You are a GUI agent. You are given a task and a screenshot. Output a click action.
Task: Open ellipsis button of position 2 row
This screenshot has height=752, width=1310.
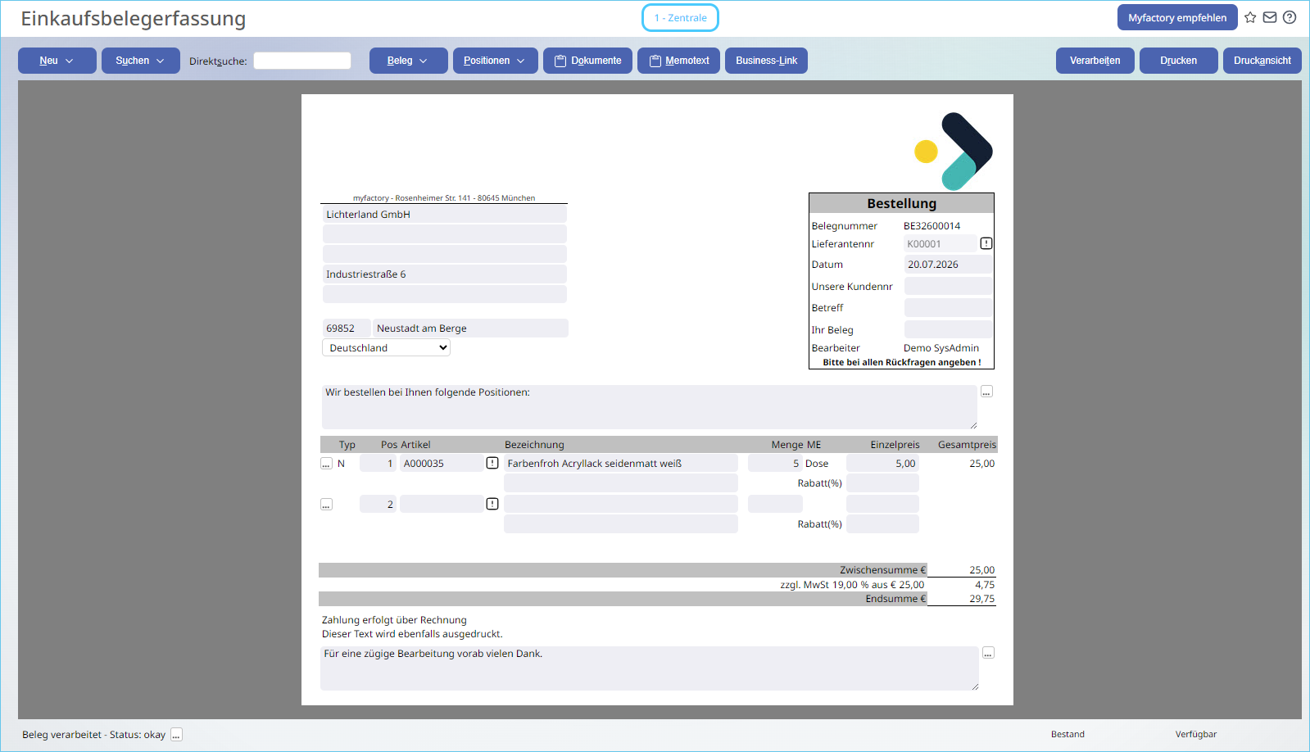[x=326, y=505]
